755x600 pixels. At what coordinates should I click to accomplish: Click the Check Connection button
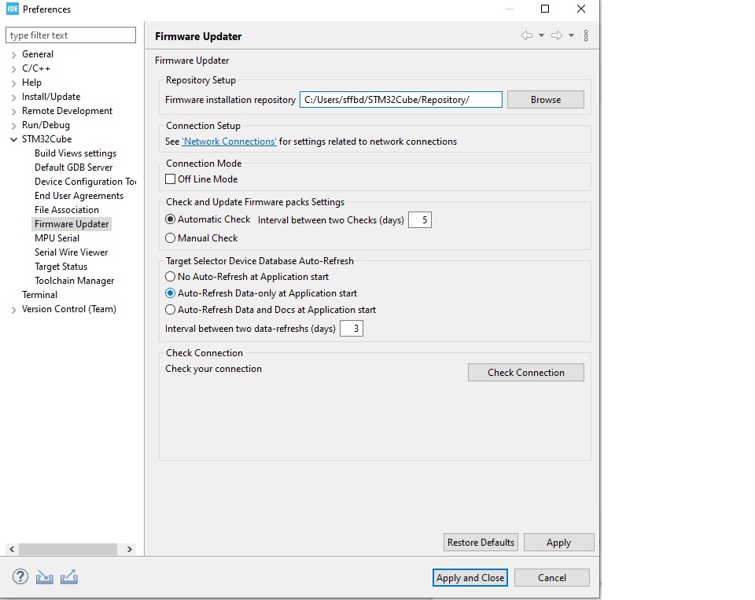pyautogui.click(x=526, y=372)
